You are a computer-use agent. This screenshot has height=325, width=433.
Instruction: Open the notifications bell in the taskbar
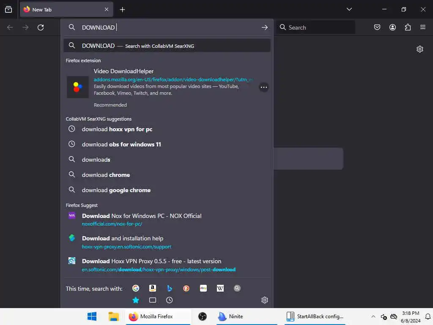[x=428, y=317]
